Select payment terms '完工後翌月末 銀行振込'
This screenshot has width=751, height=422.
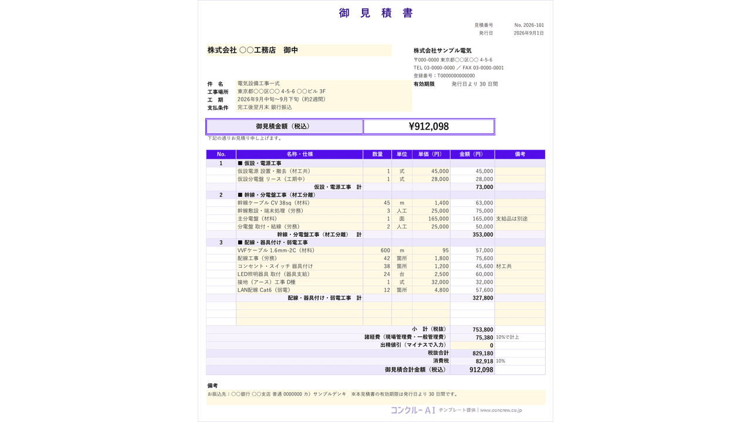(x=324, y=107)
